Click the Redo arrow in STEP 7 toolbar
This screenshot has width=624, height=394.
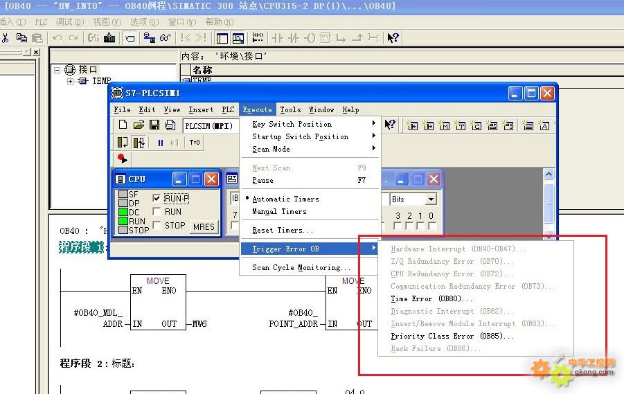point(73,38)
